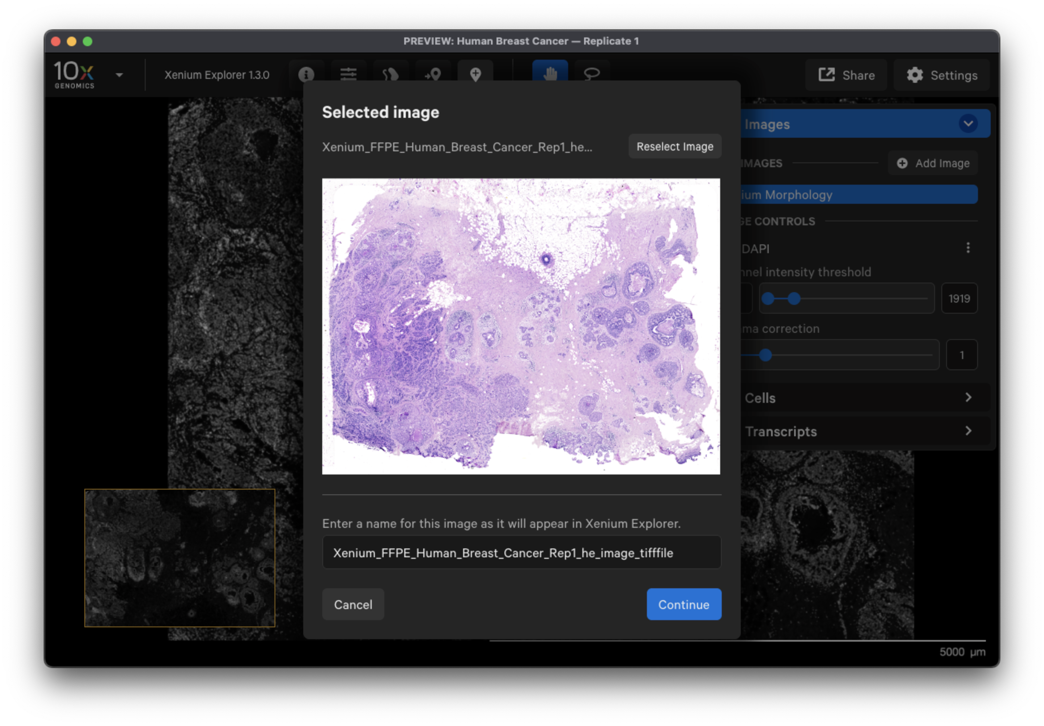
Task: Click the image name input field
Action: pyautogui.click(x=522, y=553)
